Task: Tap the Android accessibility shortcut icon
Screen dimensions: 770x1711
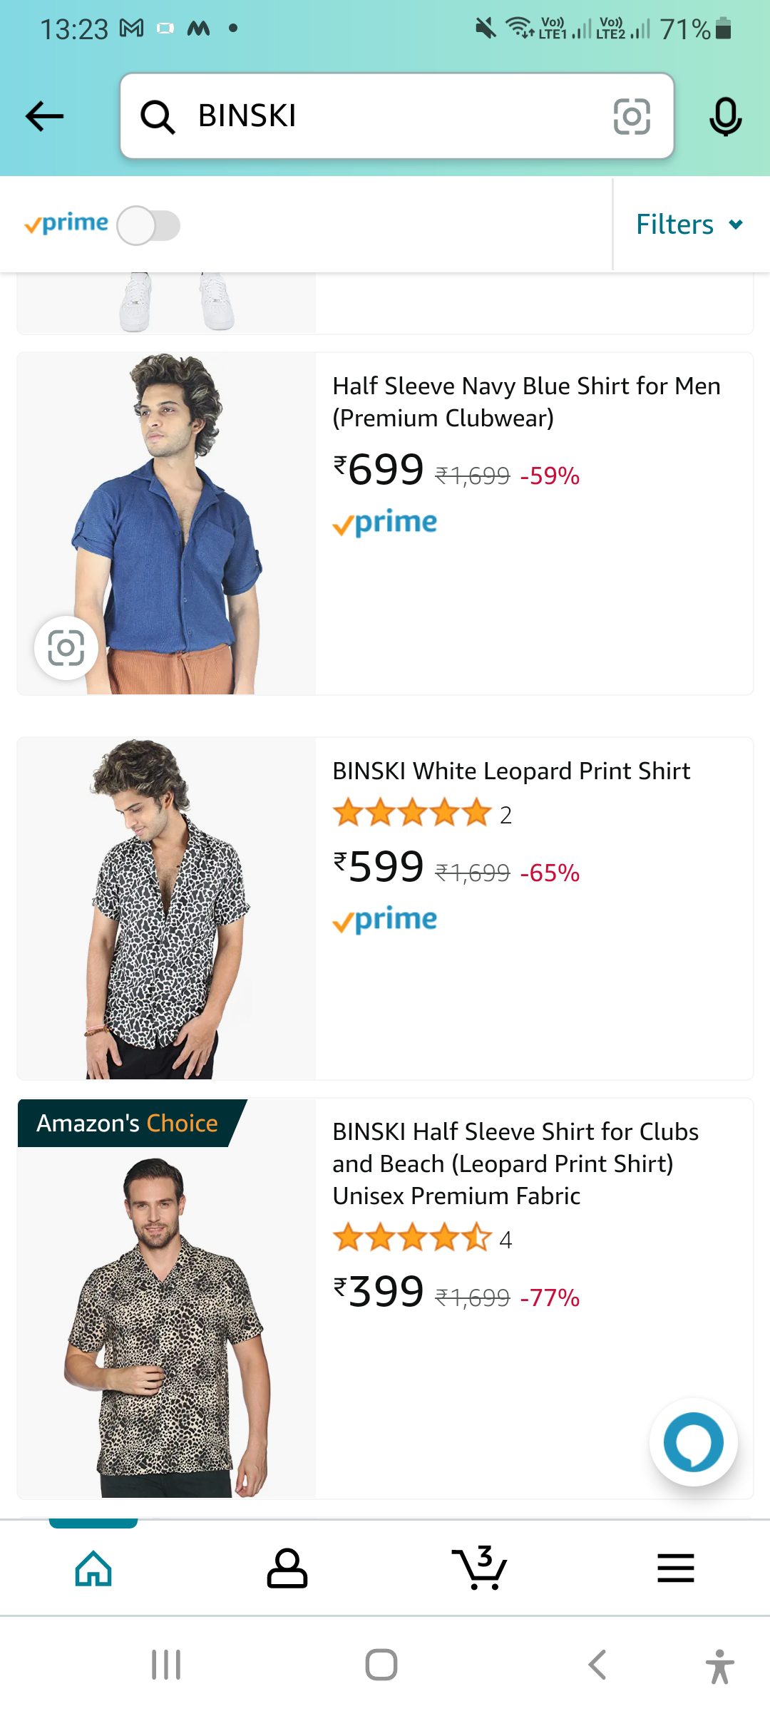Action: point(719,1666)
